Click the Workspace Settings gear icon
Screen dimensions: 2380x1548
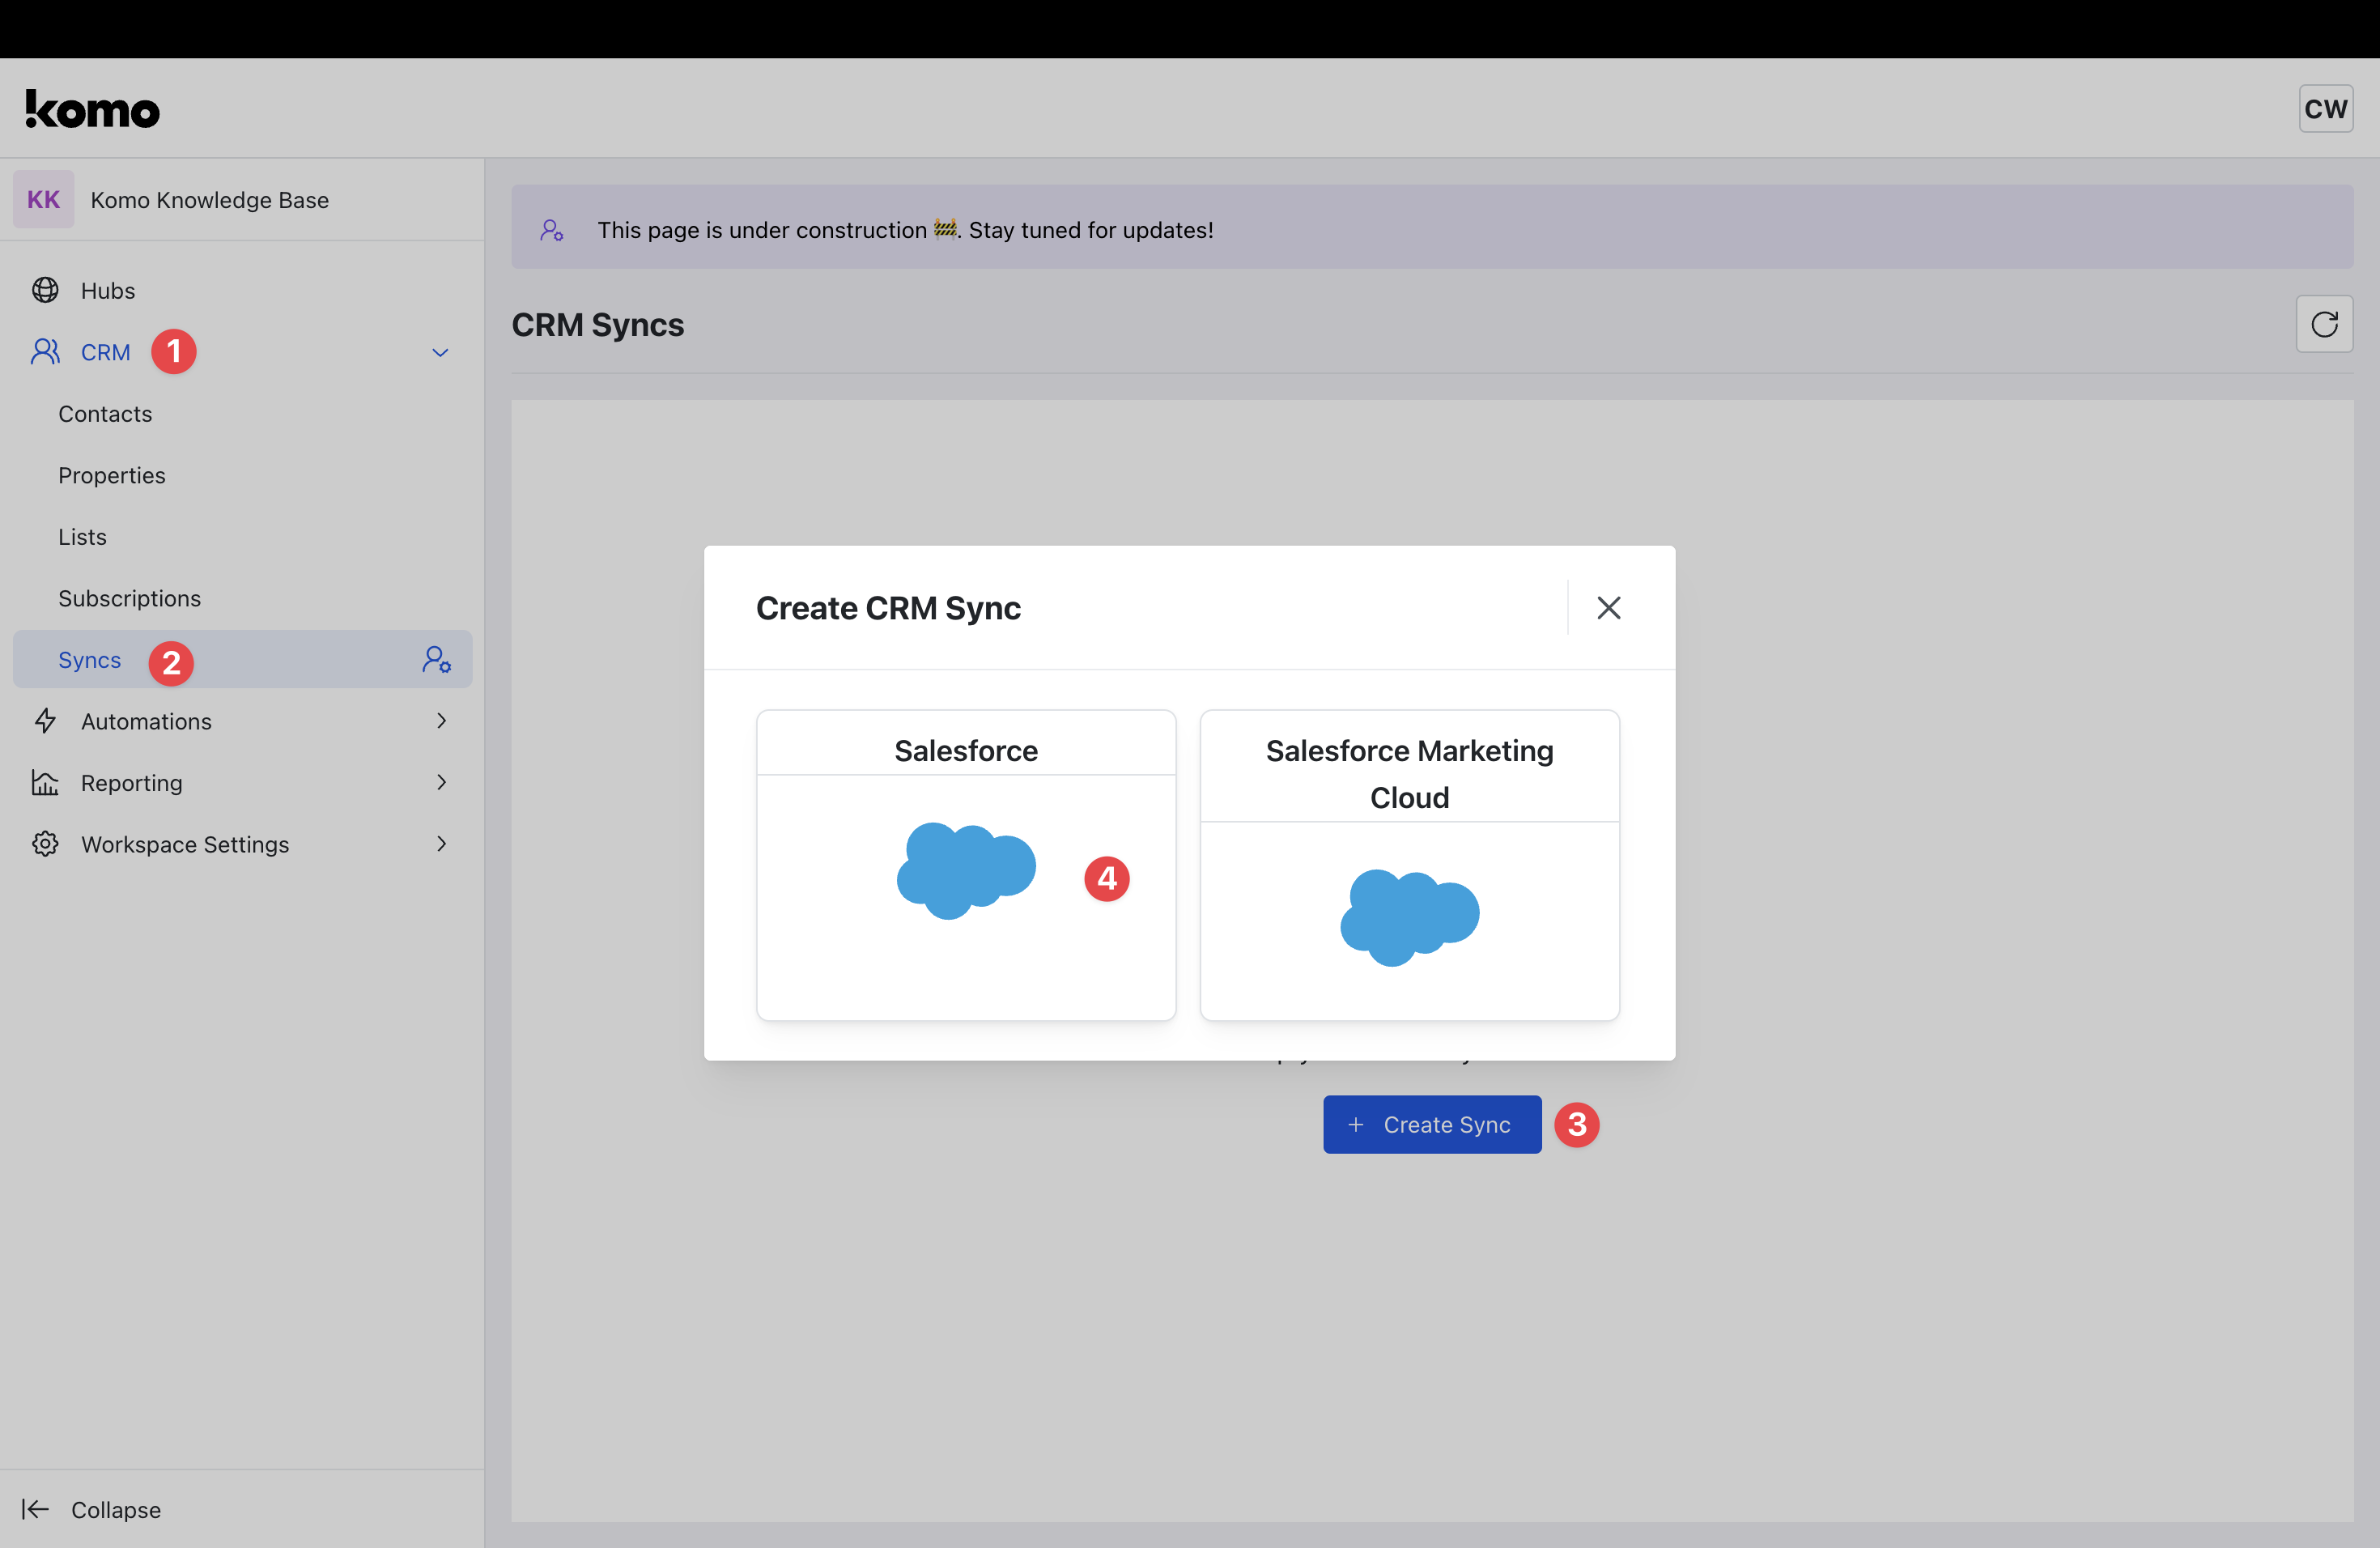(x=45, y=844)
